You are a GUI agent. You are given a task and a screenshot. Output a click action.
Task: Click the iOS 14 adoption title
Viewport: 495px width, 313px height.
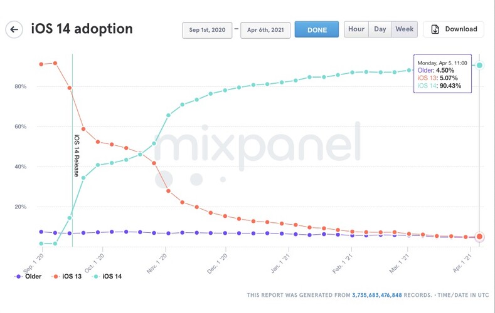[82, 29]
